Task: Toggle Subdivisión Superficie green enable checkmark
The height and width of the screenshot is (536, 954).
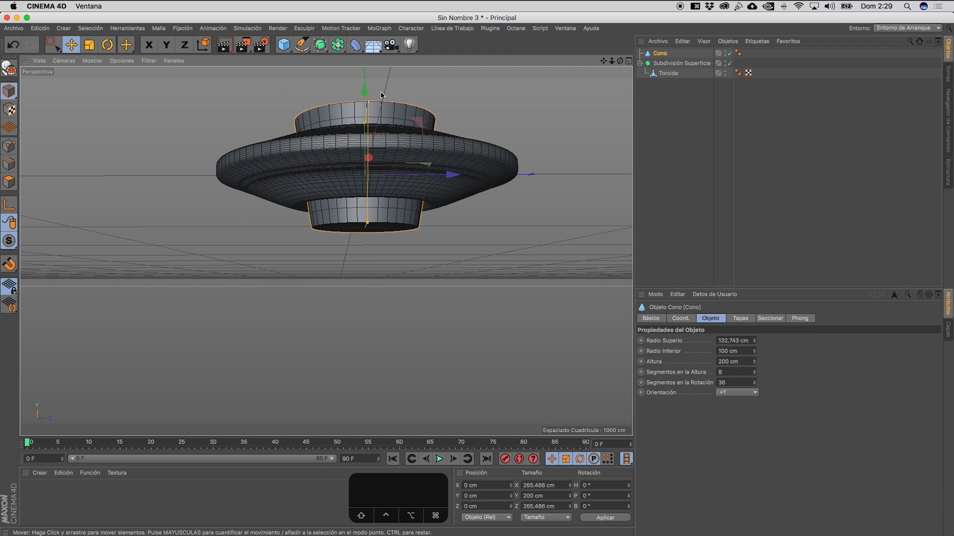Action: (730, 64)
